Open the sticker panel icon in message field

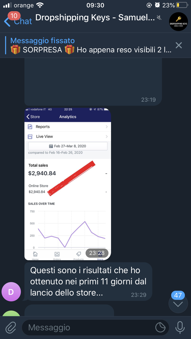[x=160, y=327]
